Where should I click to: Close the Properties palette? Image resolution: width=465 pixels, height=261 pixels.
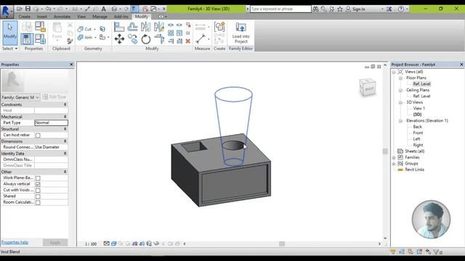click(71, 65)
